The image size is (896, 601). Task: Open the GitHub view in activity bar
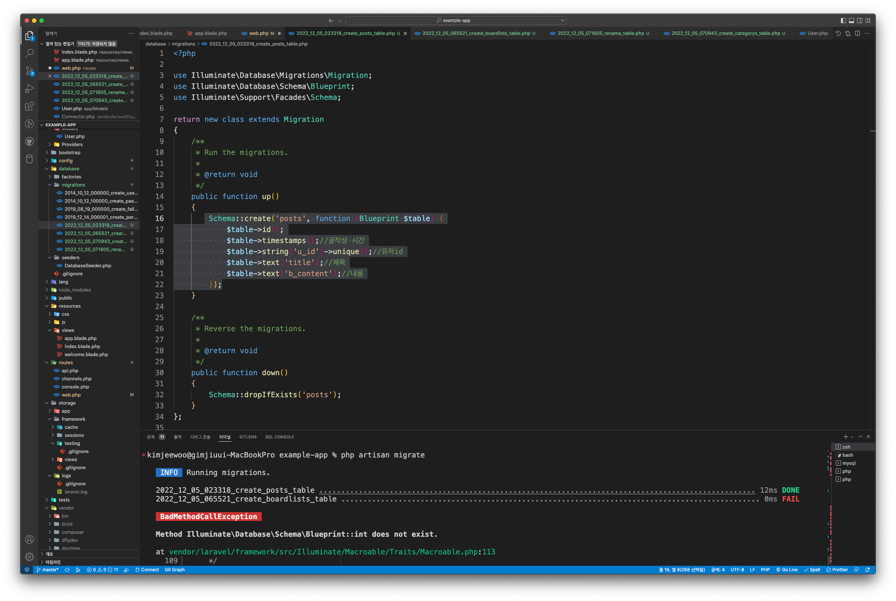click(x=29, y=141)
